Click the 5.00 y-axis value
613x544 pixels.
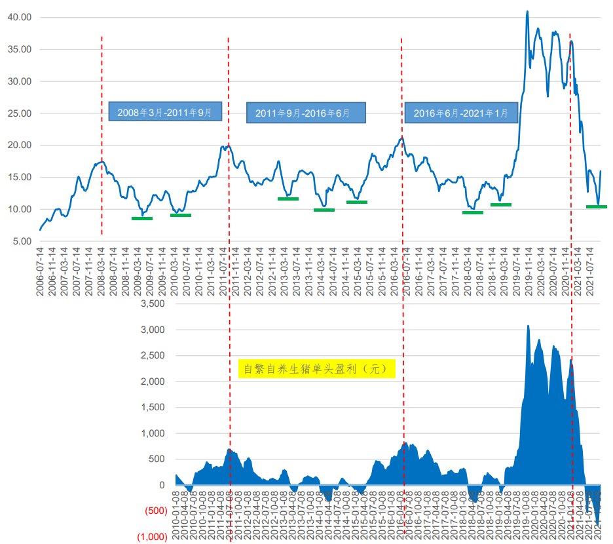[x=22, y=241]
